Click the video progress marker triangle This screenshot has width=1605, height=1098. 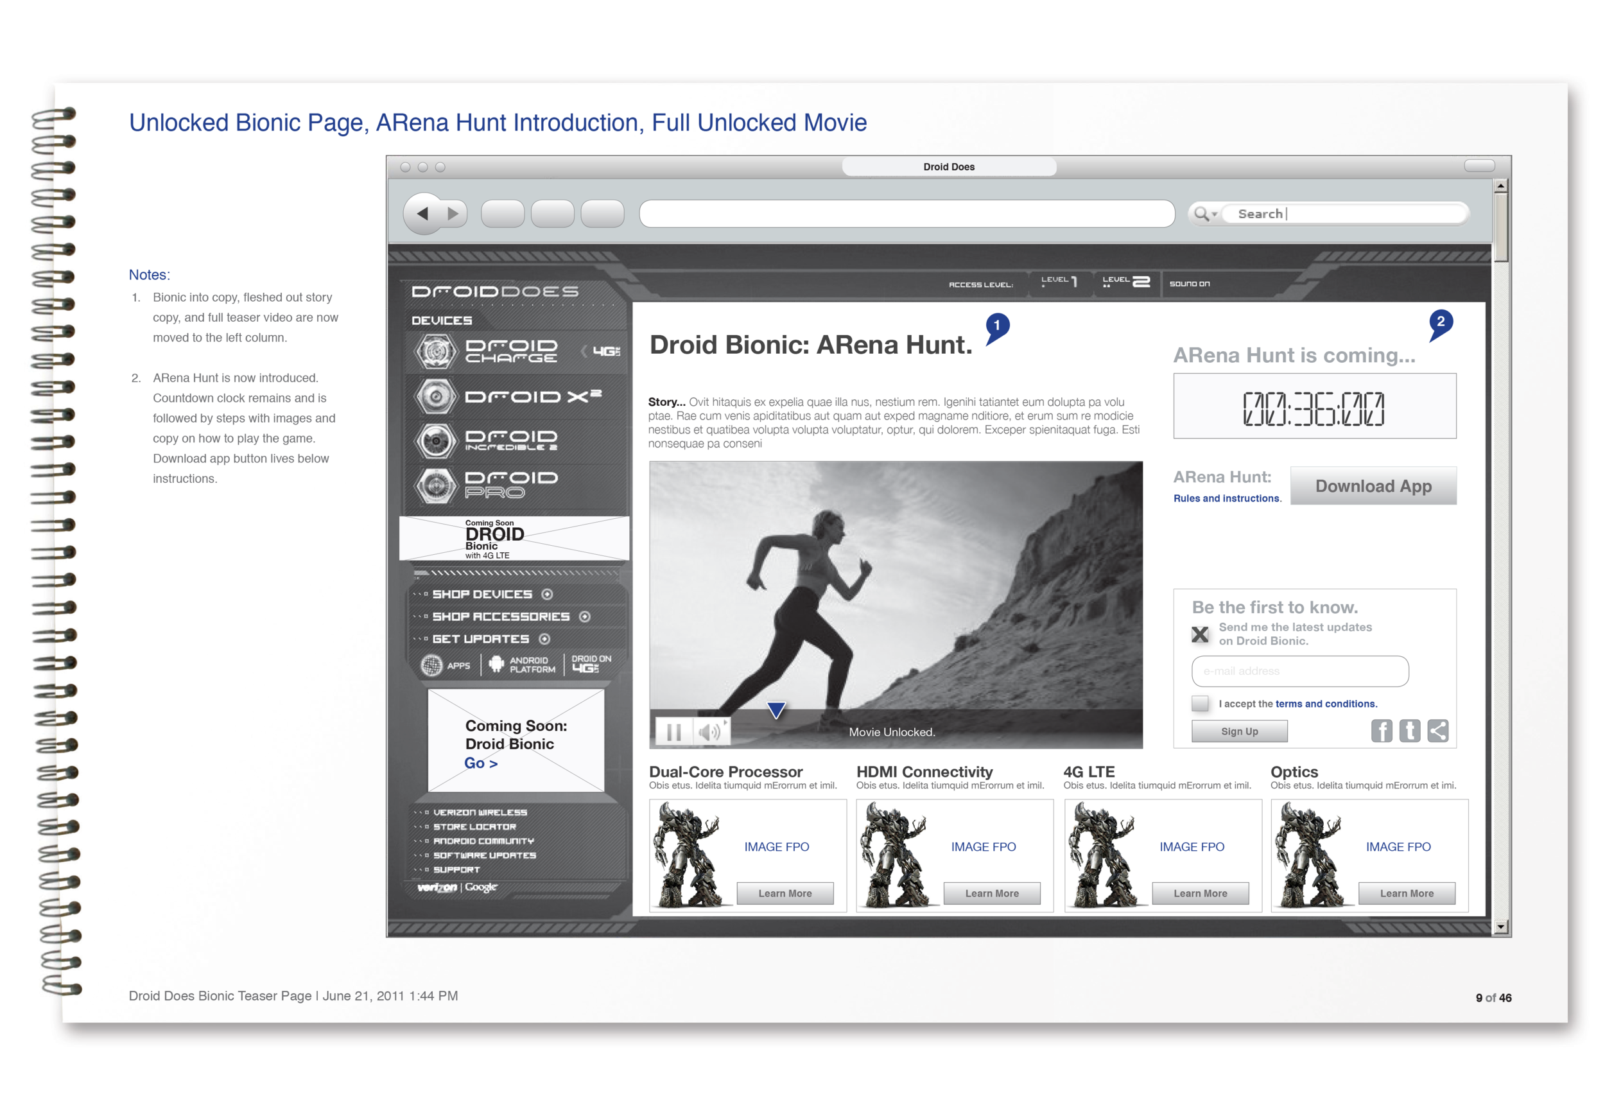(776, 710)
